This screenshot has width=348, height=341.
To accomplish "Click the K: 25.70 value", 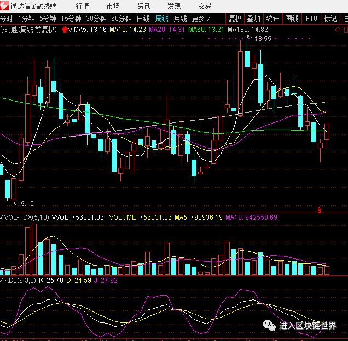I will pos(51,280).
